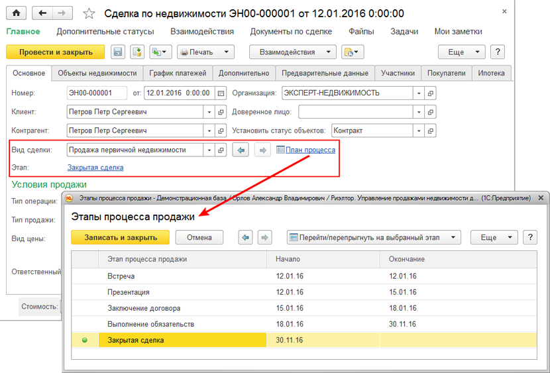Click Отмена in stages dialog
This screenshot has width=550, height=373.
(x=199, y=237)
